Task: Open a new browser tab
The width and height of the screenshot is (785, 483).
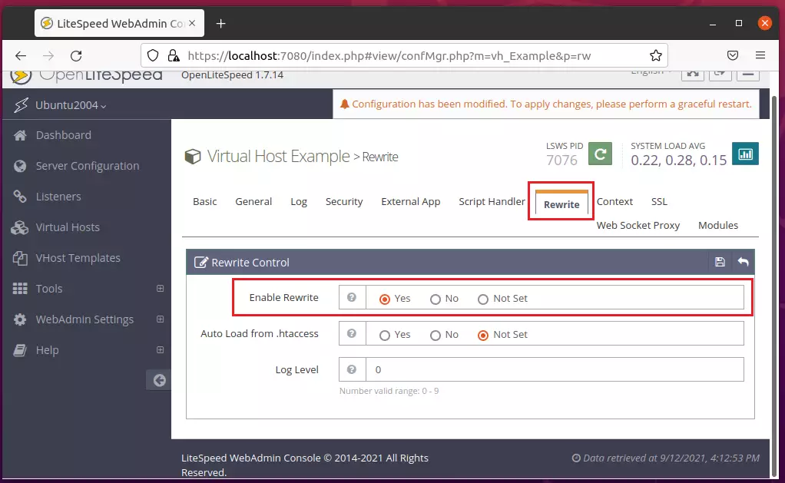Action: [220, 24]
